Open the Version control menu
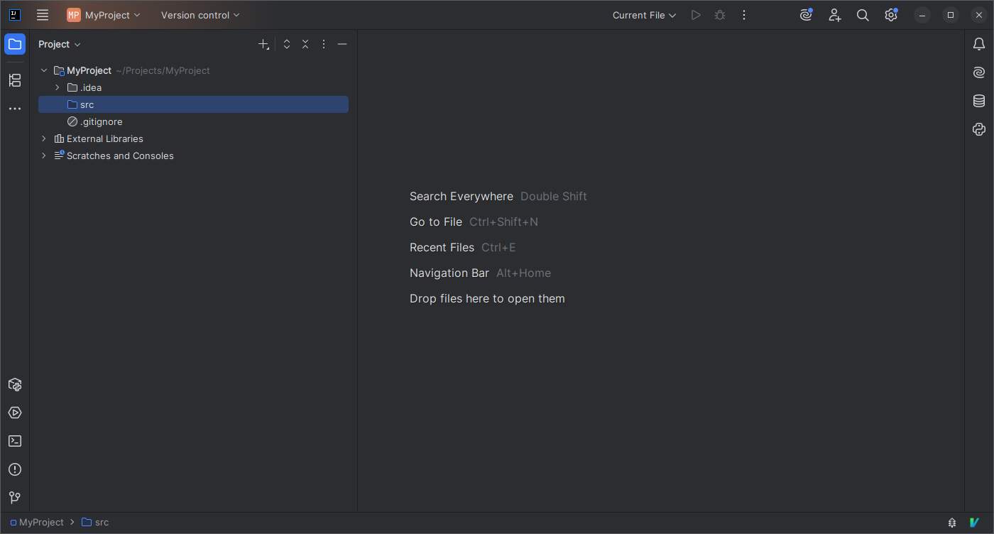This screenshot has height=534, width=994. click(x=200, y=15)
